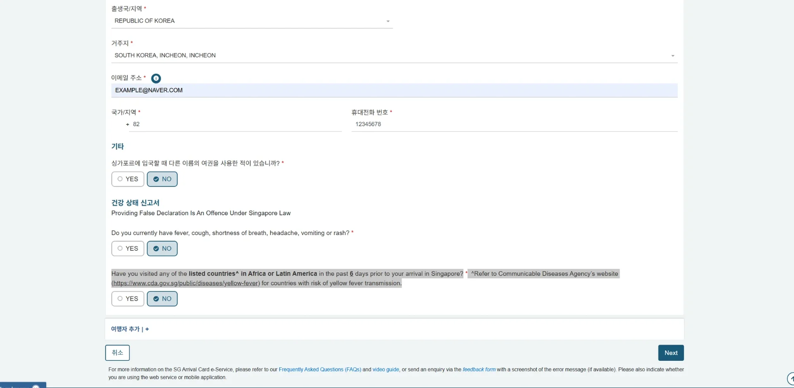Open the video guide link
794x388 pixels.
point(385,369)
